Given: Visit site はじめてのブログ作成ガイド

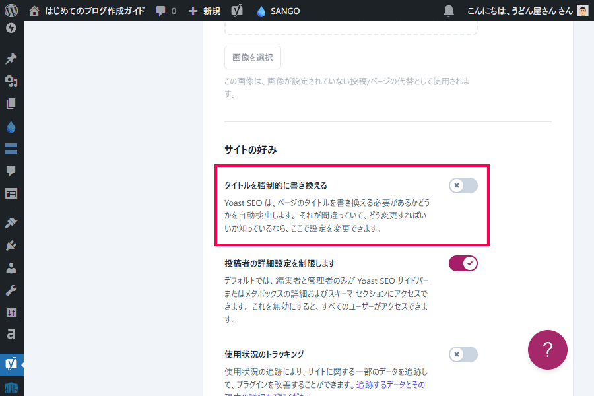Looking at the screenshot, I should point(87,11).
